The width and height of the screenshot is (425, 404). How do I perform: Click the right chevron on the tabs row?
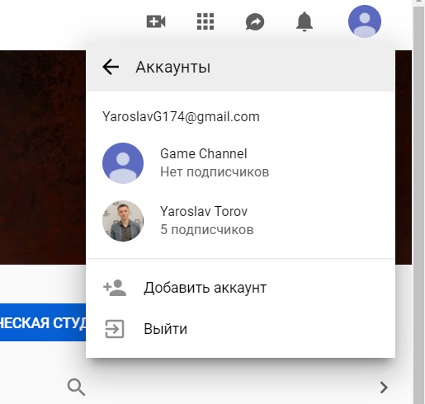click(384, 388)
